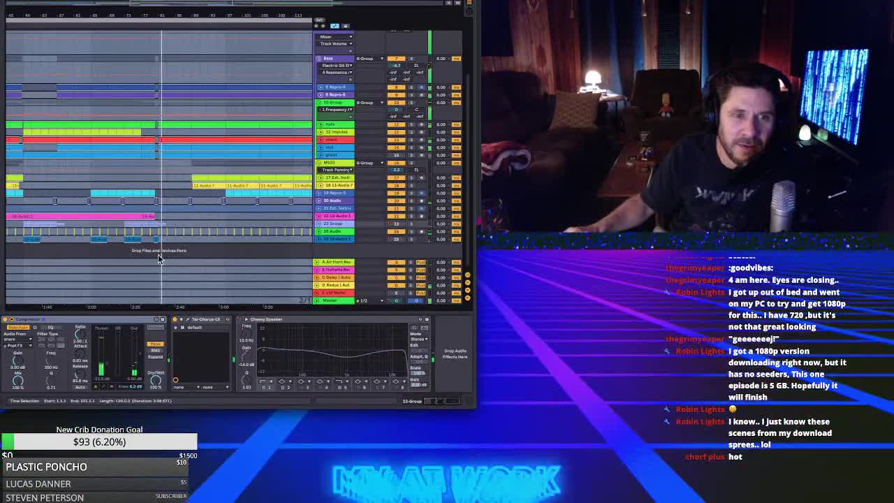Click the Compressor Ratio knob
This screenshot has height=503, width=894.
[80, 335]
